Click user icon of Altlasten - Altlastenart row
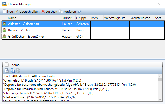The image size is (165, 104). tap(4, 24)
